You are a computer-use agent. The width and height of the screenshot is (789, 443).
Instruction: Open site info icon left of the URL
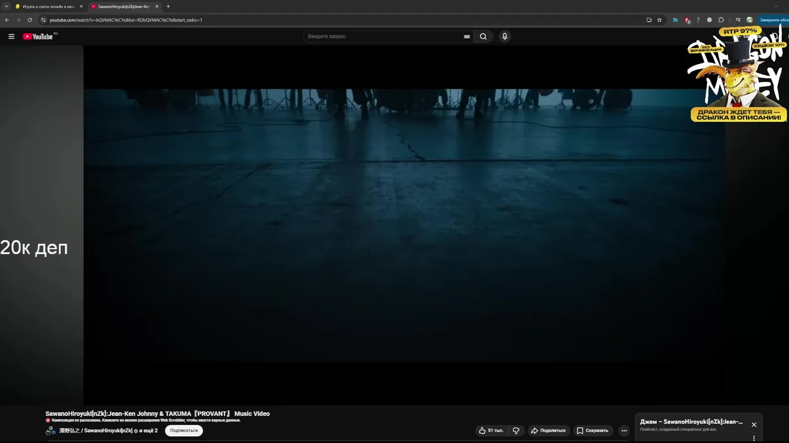point(43,20)
